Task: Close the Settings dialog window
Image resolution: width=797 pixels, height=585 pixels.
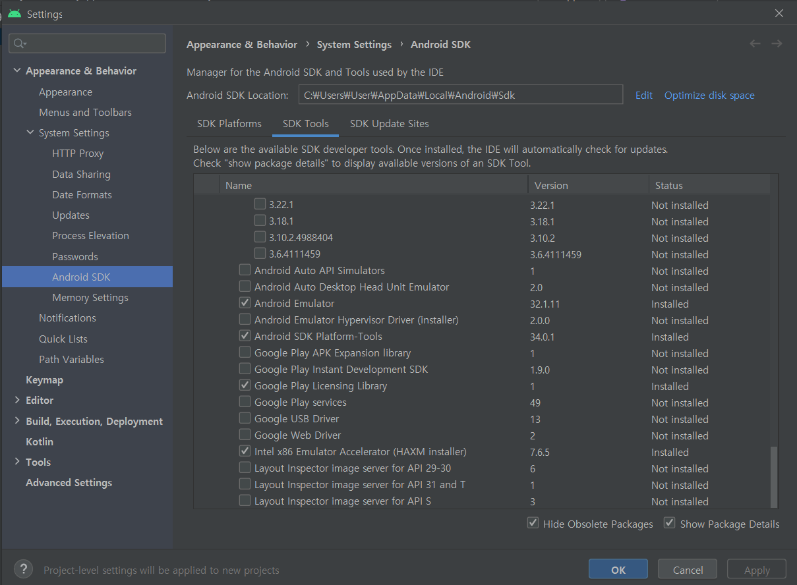Action: click(x=779, y=14)
